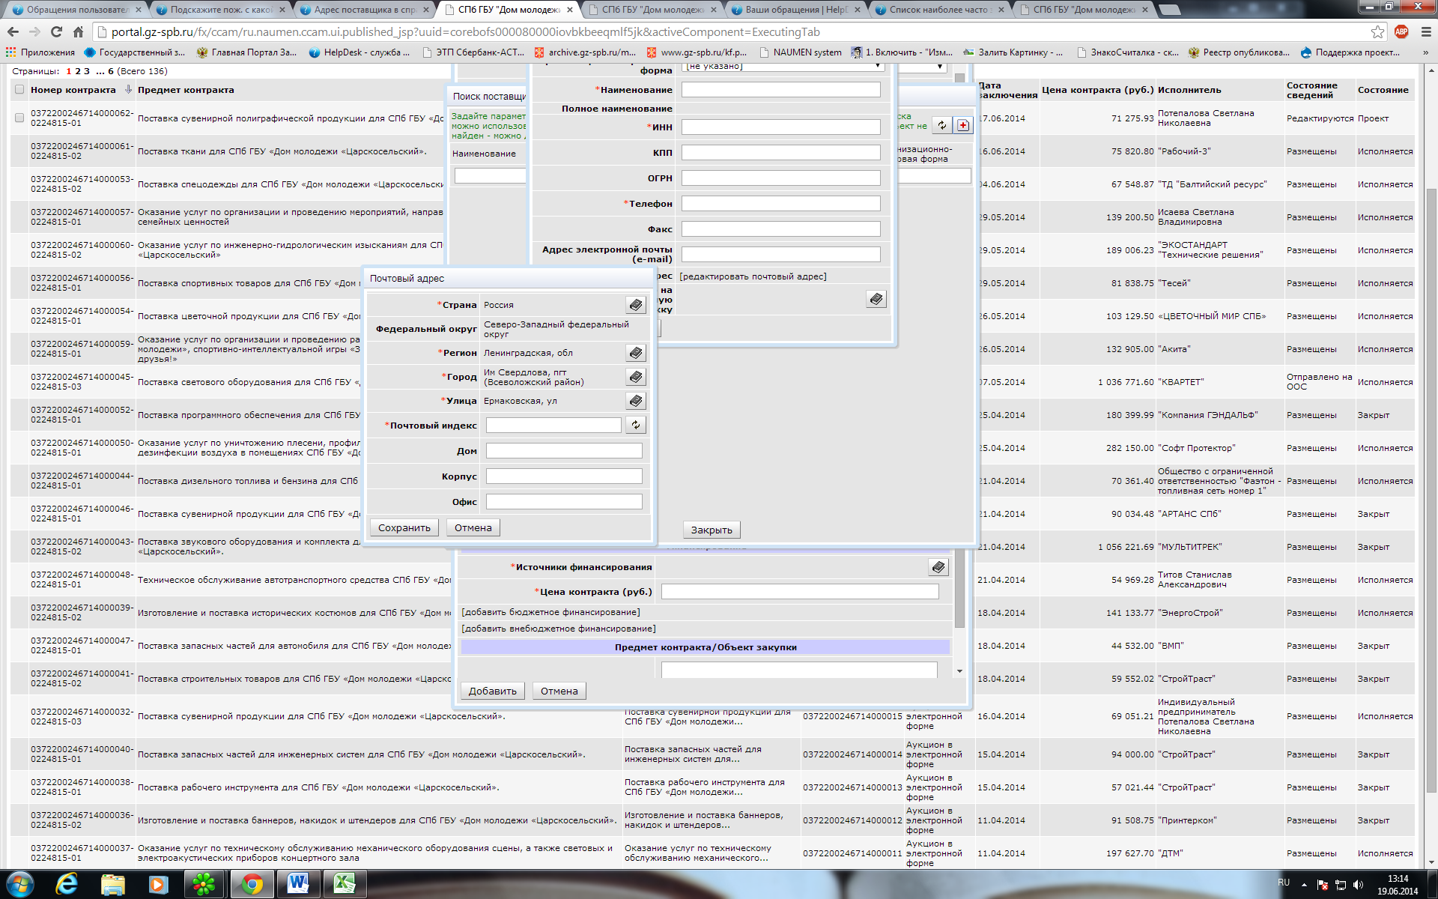Toggle the select-all checkbox in table header
This screenshot has height=899, width=1438.
19,90
